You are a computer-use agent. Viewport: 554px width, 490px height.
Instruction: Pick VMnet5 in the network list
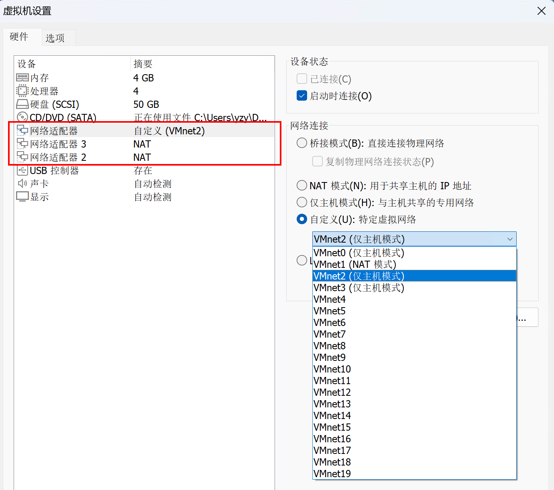414,311
